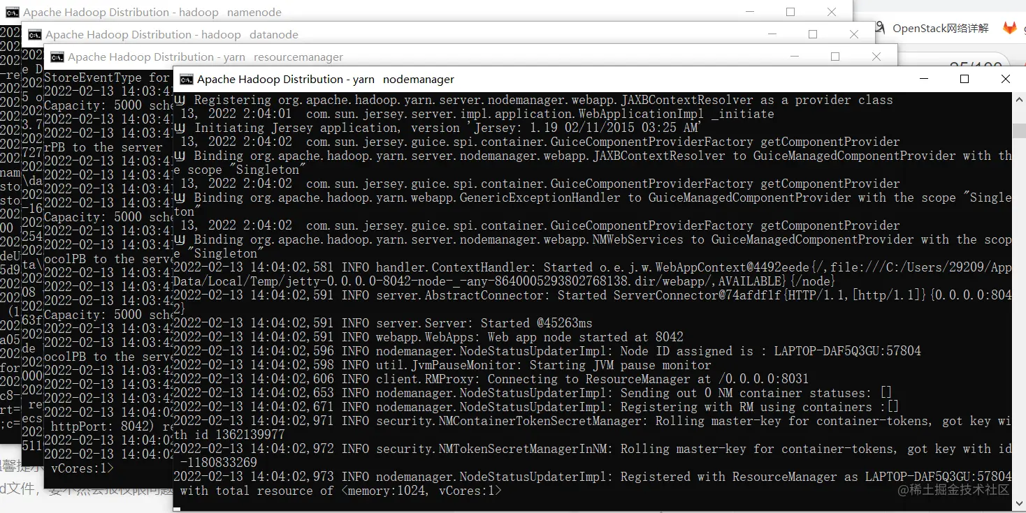Click 'Registered with ResourceManager as LAPTOP-DAF5Q3GU' line

pos(593,477)
